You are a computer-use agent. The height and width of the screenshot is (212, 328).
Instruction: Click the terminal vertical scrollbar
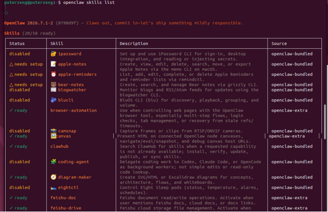[x=325, y=121]
